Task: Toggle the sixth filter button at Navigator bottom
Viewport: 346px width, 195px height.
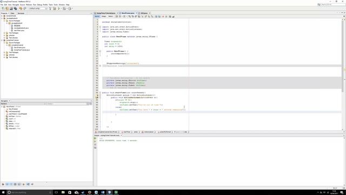Action: (24, 184)
